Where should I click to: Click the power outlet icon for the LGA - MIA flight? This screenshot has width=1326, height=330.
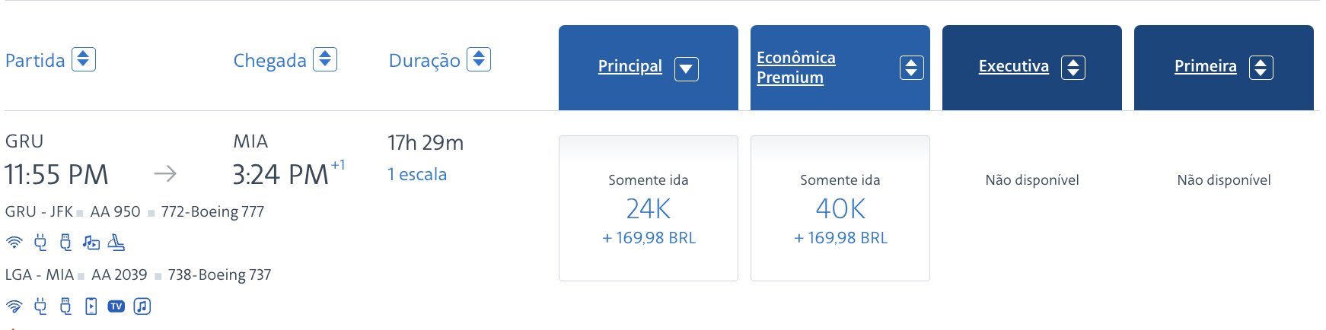point(40,306)
